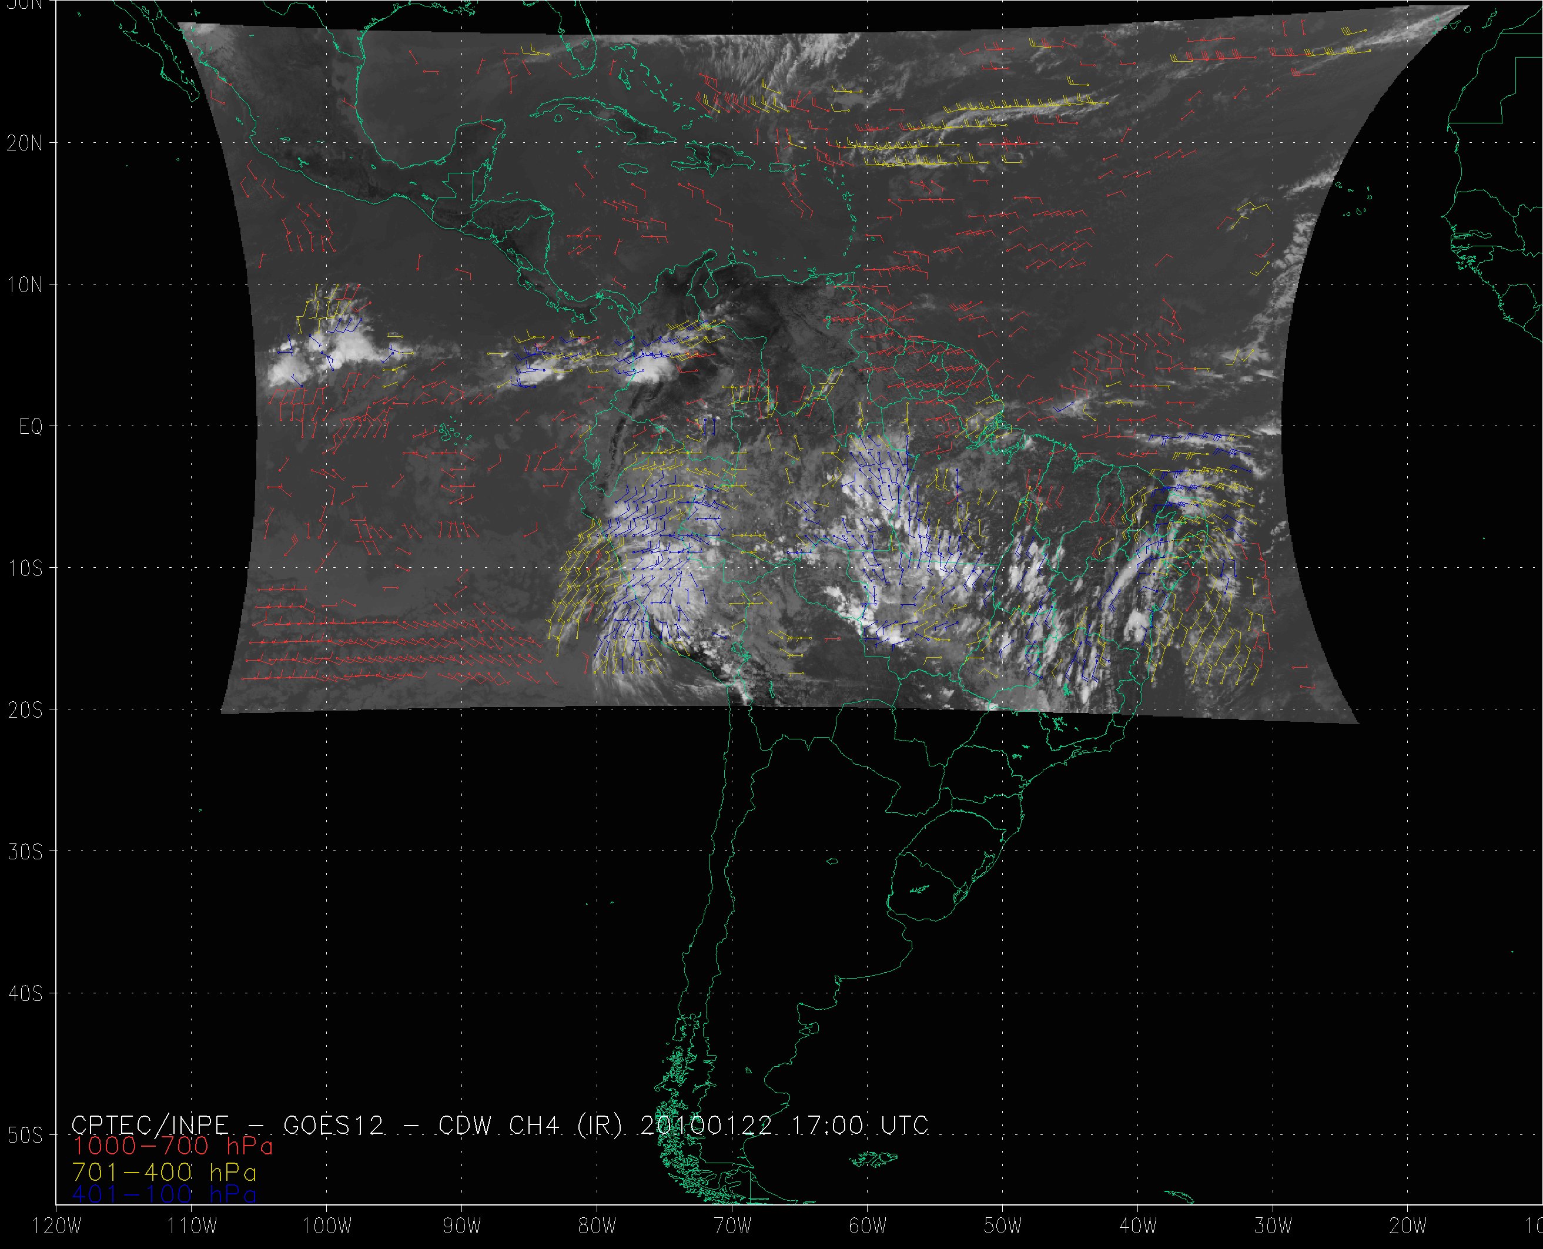This screenshot has height=1249, width=1543.
Task: Click the 50S latitude axis label
Action: pyautogui.click(x=25, y=1136)
